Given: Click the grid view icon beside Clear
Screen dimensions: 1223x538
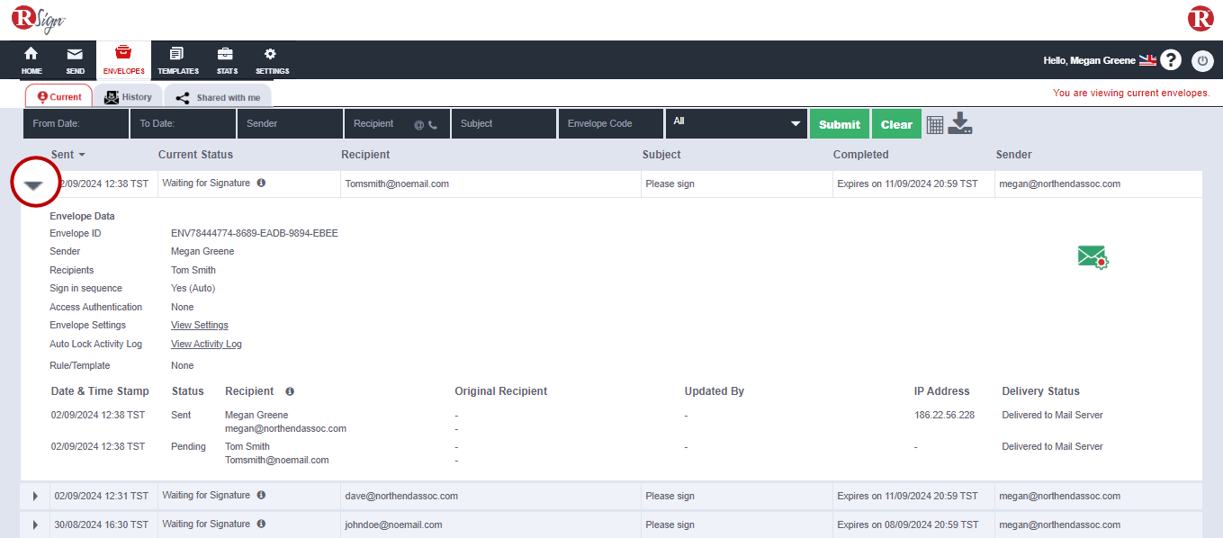Looking at the screenshot, I should (935, 125).
